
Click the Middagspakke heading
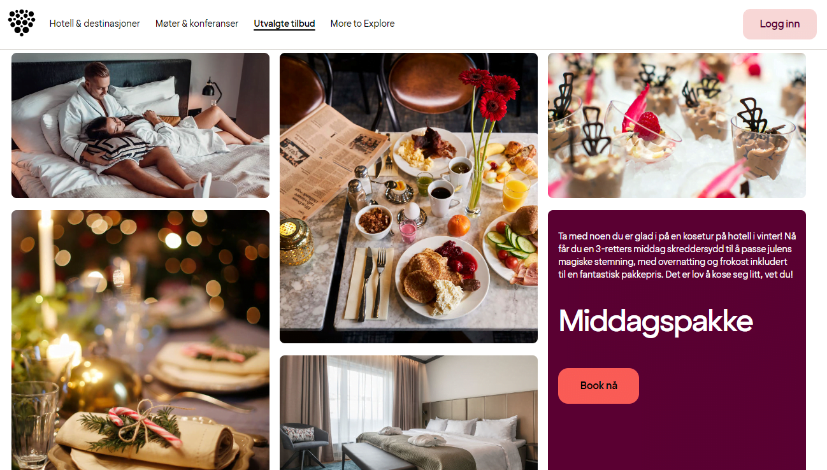coord(656,321)
